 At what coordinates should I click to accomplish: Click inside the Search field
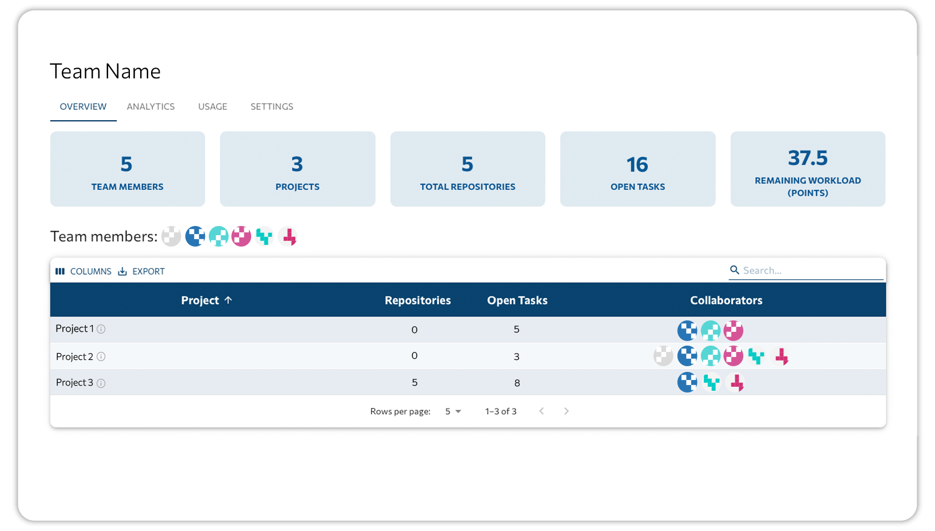point(801,270)
